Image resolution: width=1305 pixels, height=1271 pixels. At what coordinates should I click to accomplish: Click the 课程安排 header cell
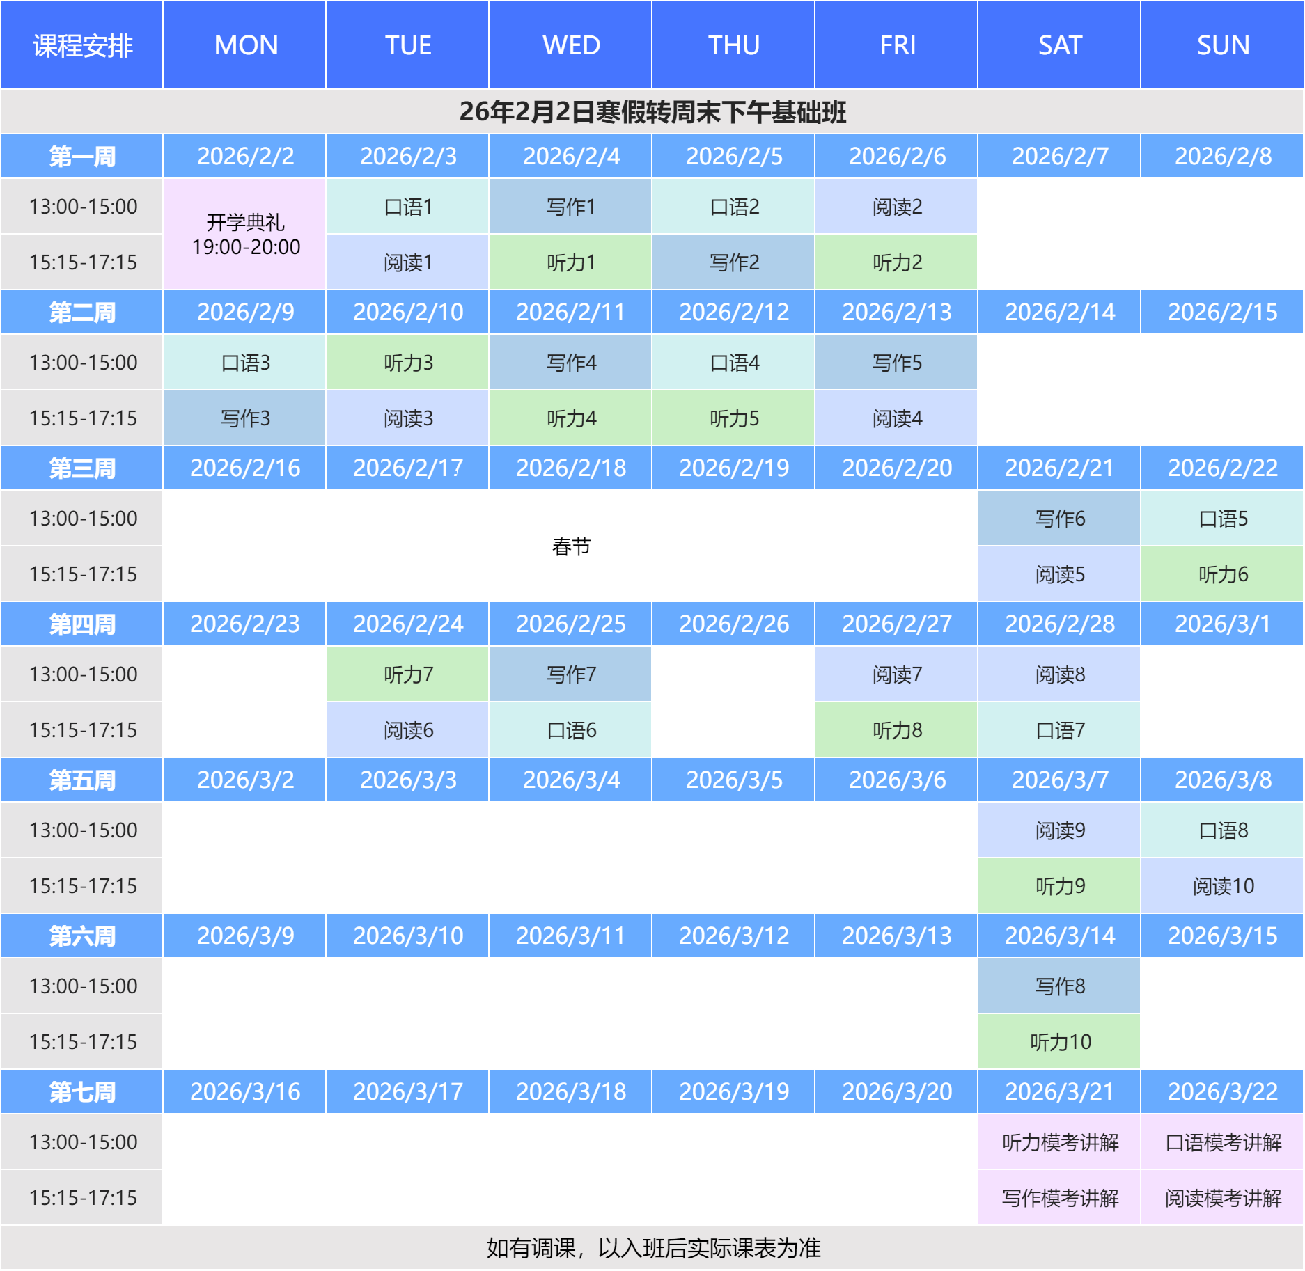(x=81, y=45)
